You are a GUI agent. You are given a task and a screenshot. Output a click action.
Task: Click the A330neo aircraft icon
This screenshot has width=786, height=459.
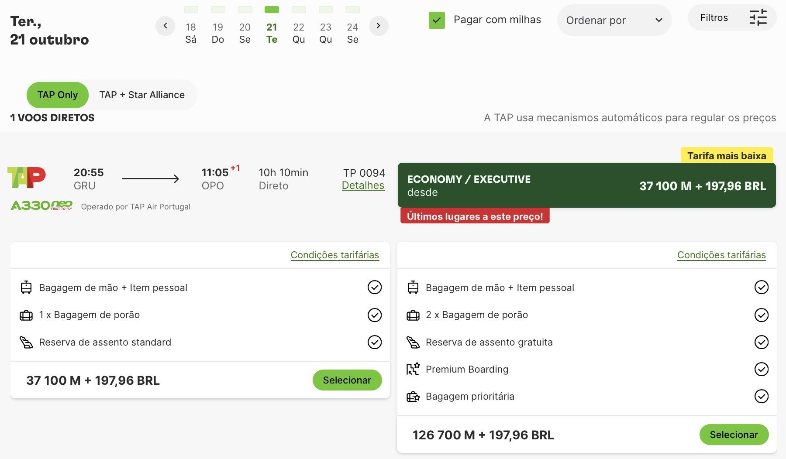41,206
